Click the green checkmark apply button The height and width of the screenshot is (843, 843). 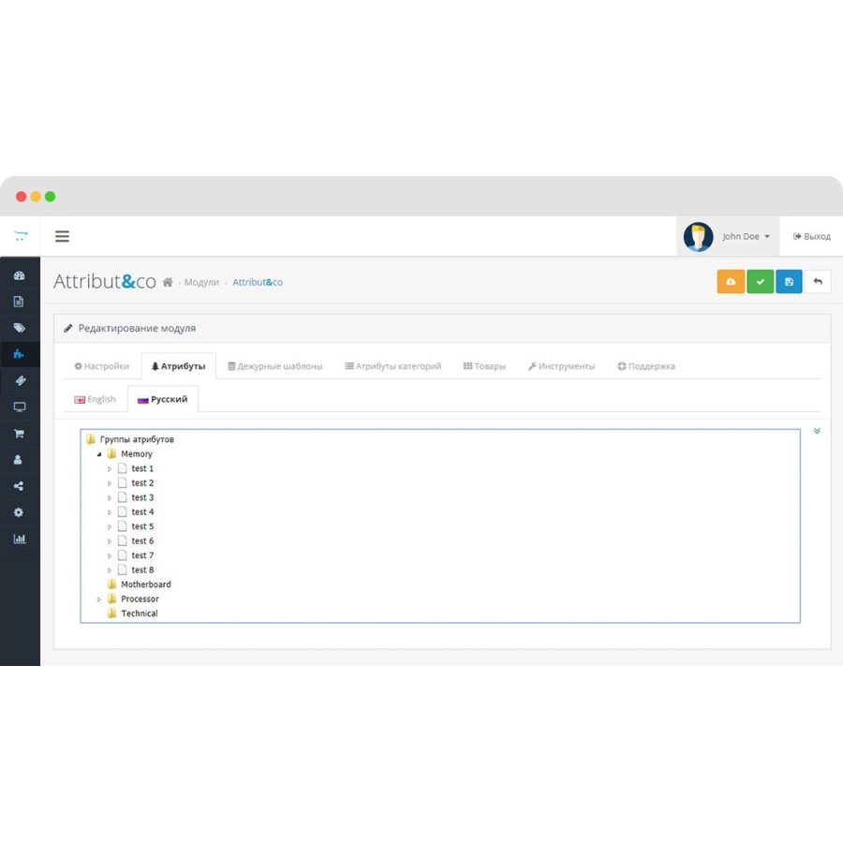pyautogui.click(x=761, y=282)
